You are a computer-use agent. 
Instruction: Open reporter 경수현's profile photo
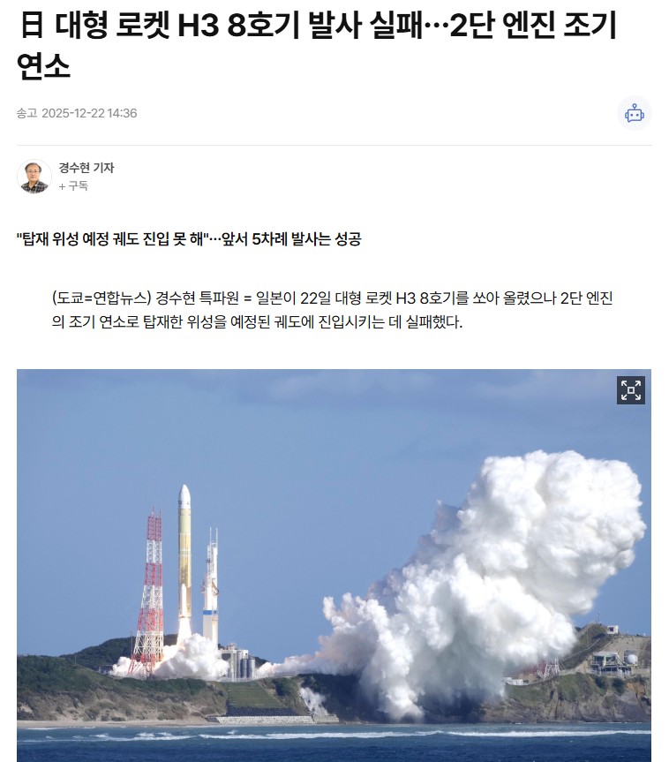34,177
